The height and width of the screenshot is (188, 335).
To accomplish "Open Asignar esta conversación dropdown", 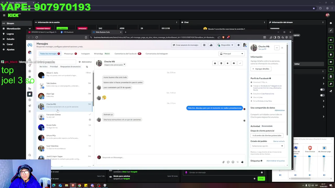I will [x=115, y=65].
